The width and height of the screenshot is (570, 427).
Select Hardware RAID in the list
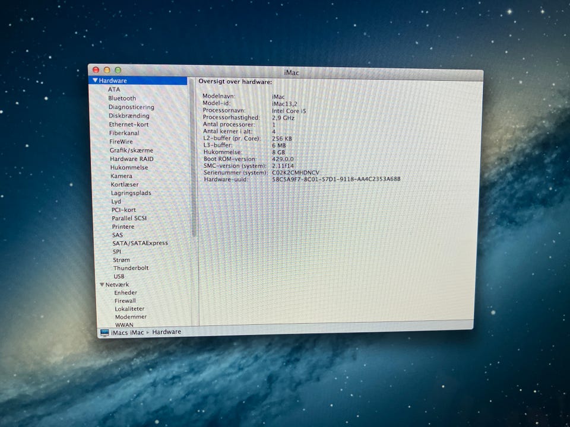[132, 159]
